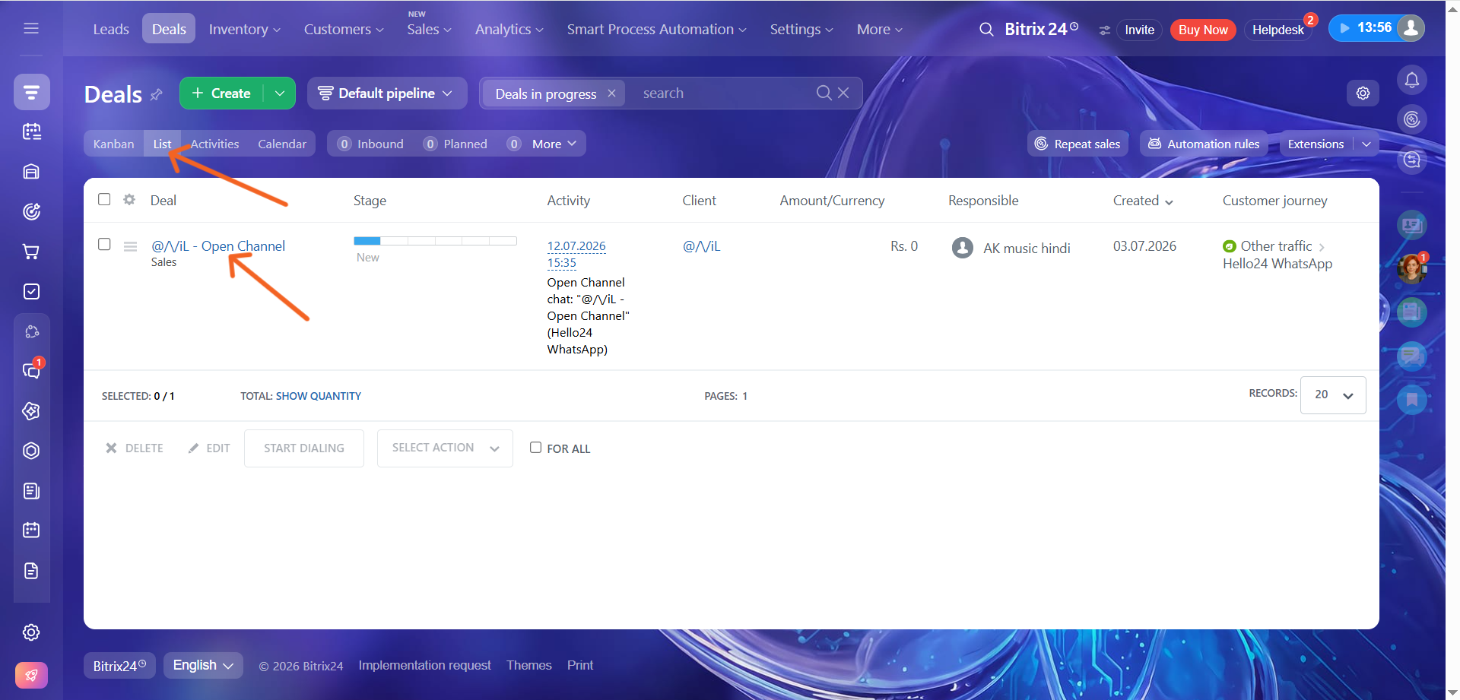The image size is (1460, 700).
Task: Open the bookmark icon on right panel
Action: tap(1412, 400)
